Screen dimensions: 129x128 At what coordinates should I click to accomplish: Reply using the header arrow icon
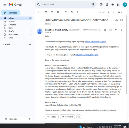coord(116,30)
